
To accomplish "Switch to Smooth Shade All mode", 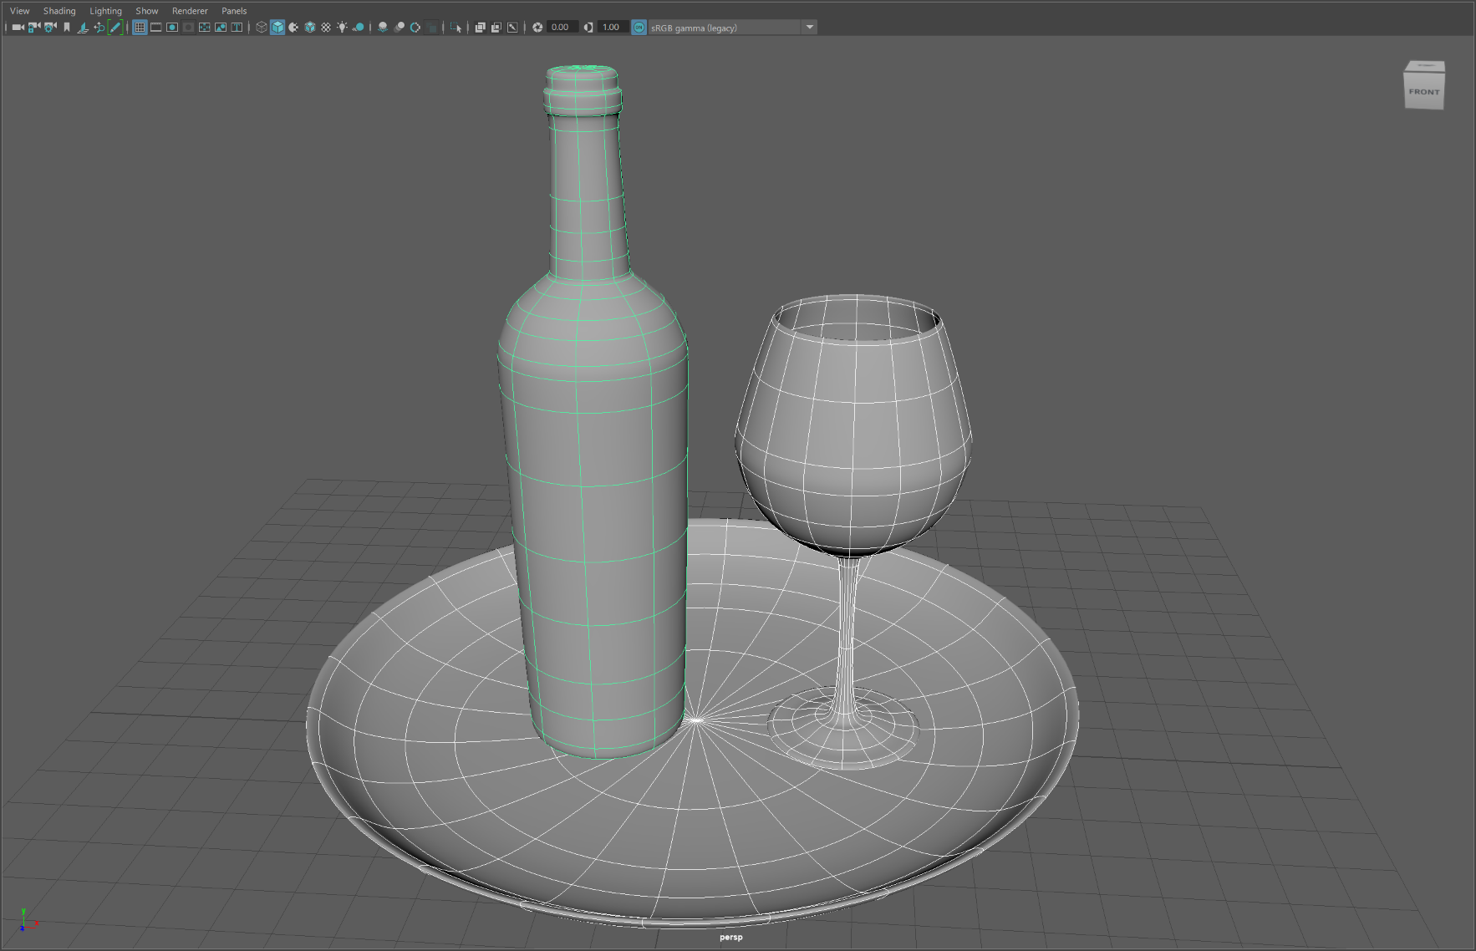I will pyautogui.click(x=277, y=28).
